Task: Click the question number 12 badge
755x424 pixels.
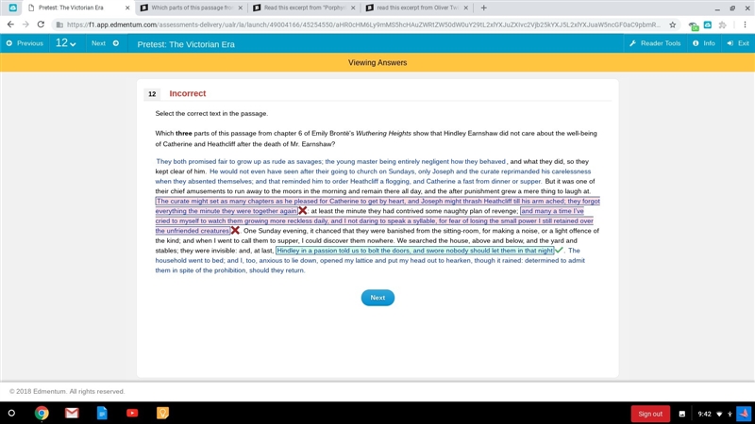Action: coord(152,93)
